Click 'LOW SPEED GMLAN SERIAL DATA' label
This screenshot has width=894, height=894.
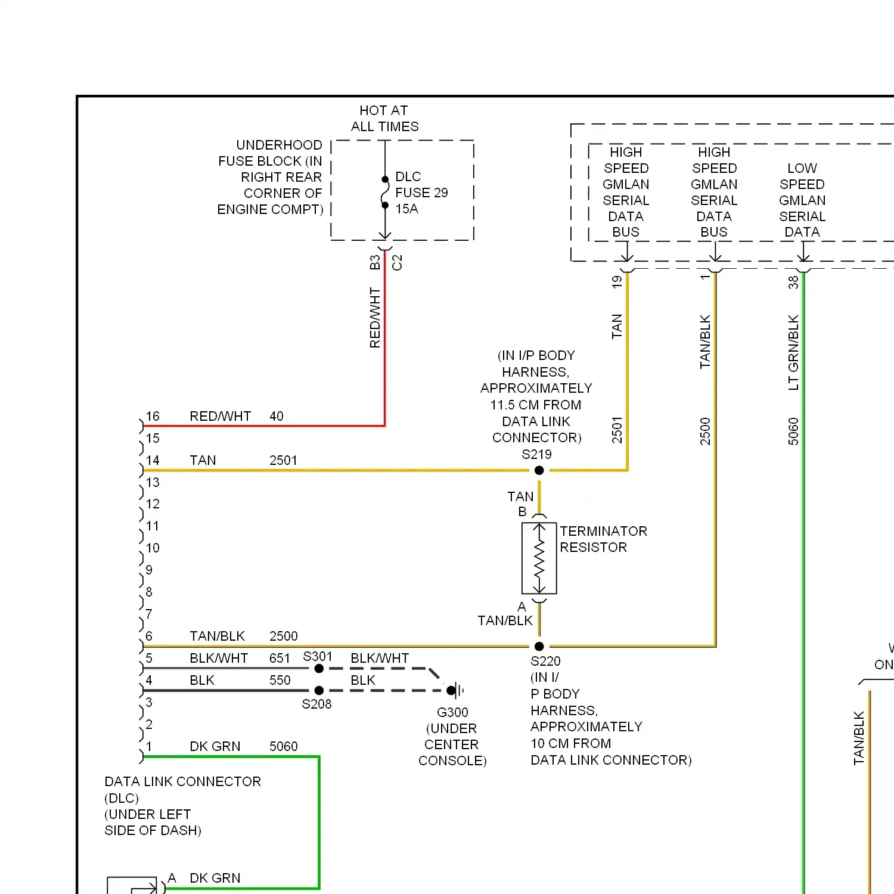pyautogui.click(x=802, y=200)
